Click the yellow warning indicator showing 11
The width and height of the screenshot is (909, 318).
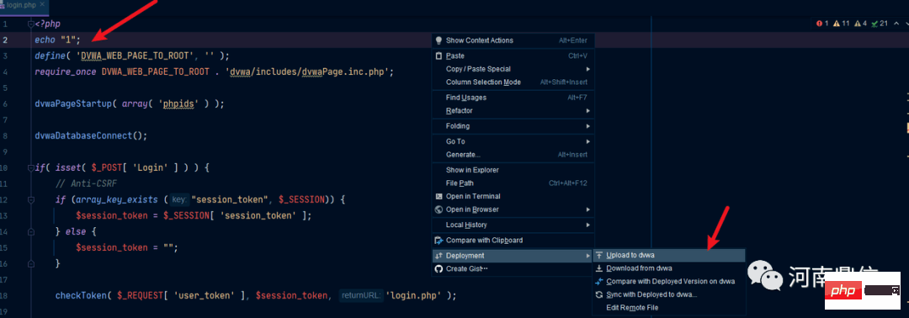[841, 24]
